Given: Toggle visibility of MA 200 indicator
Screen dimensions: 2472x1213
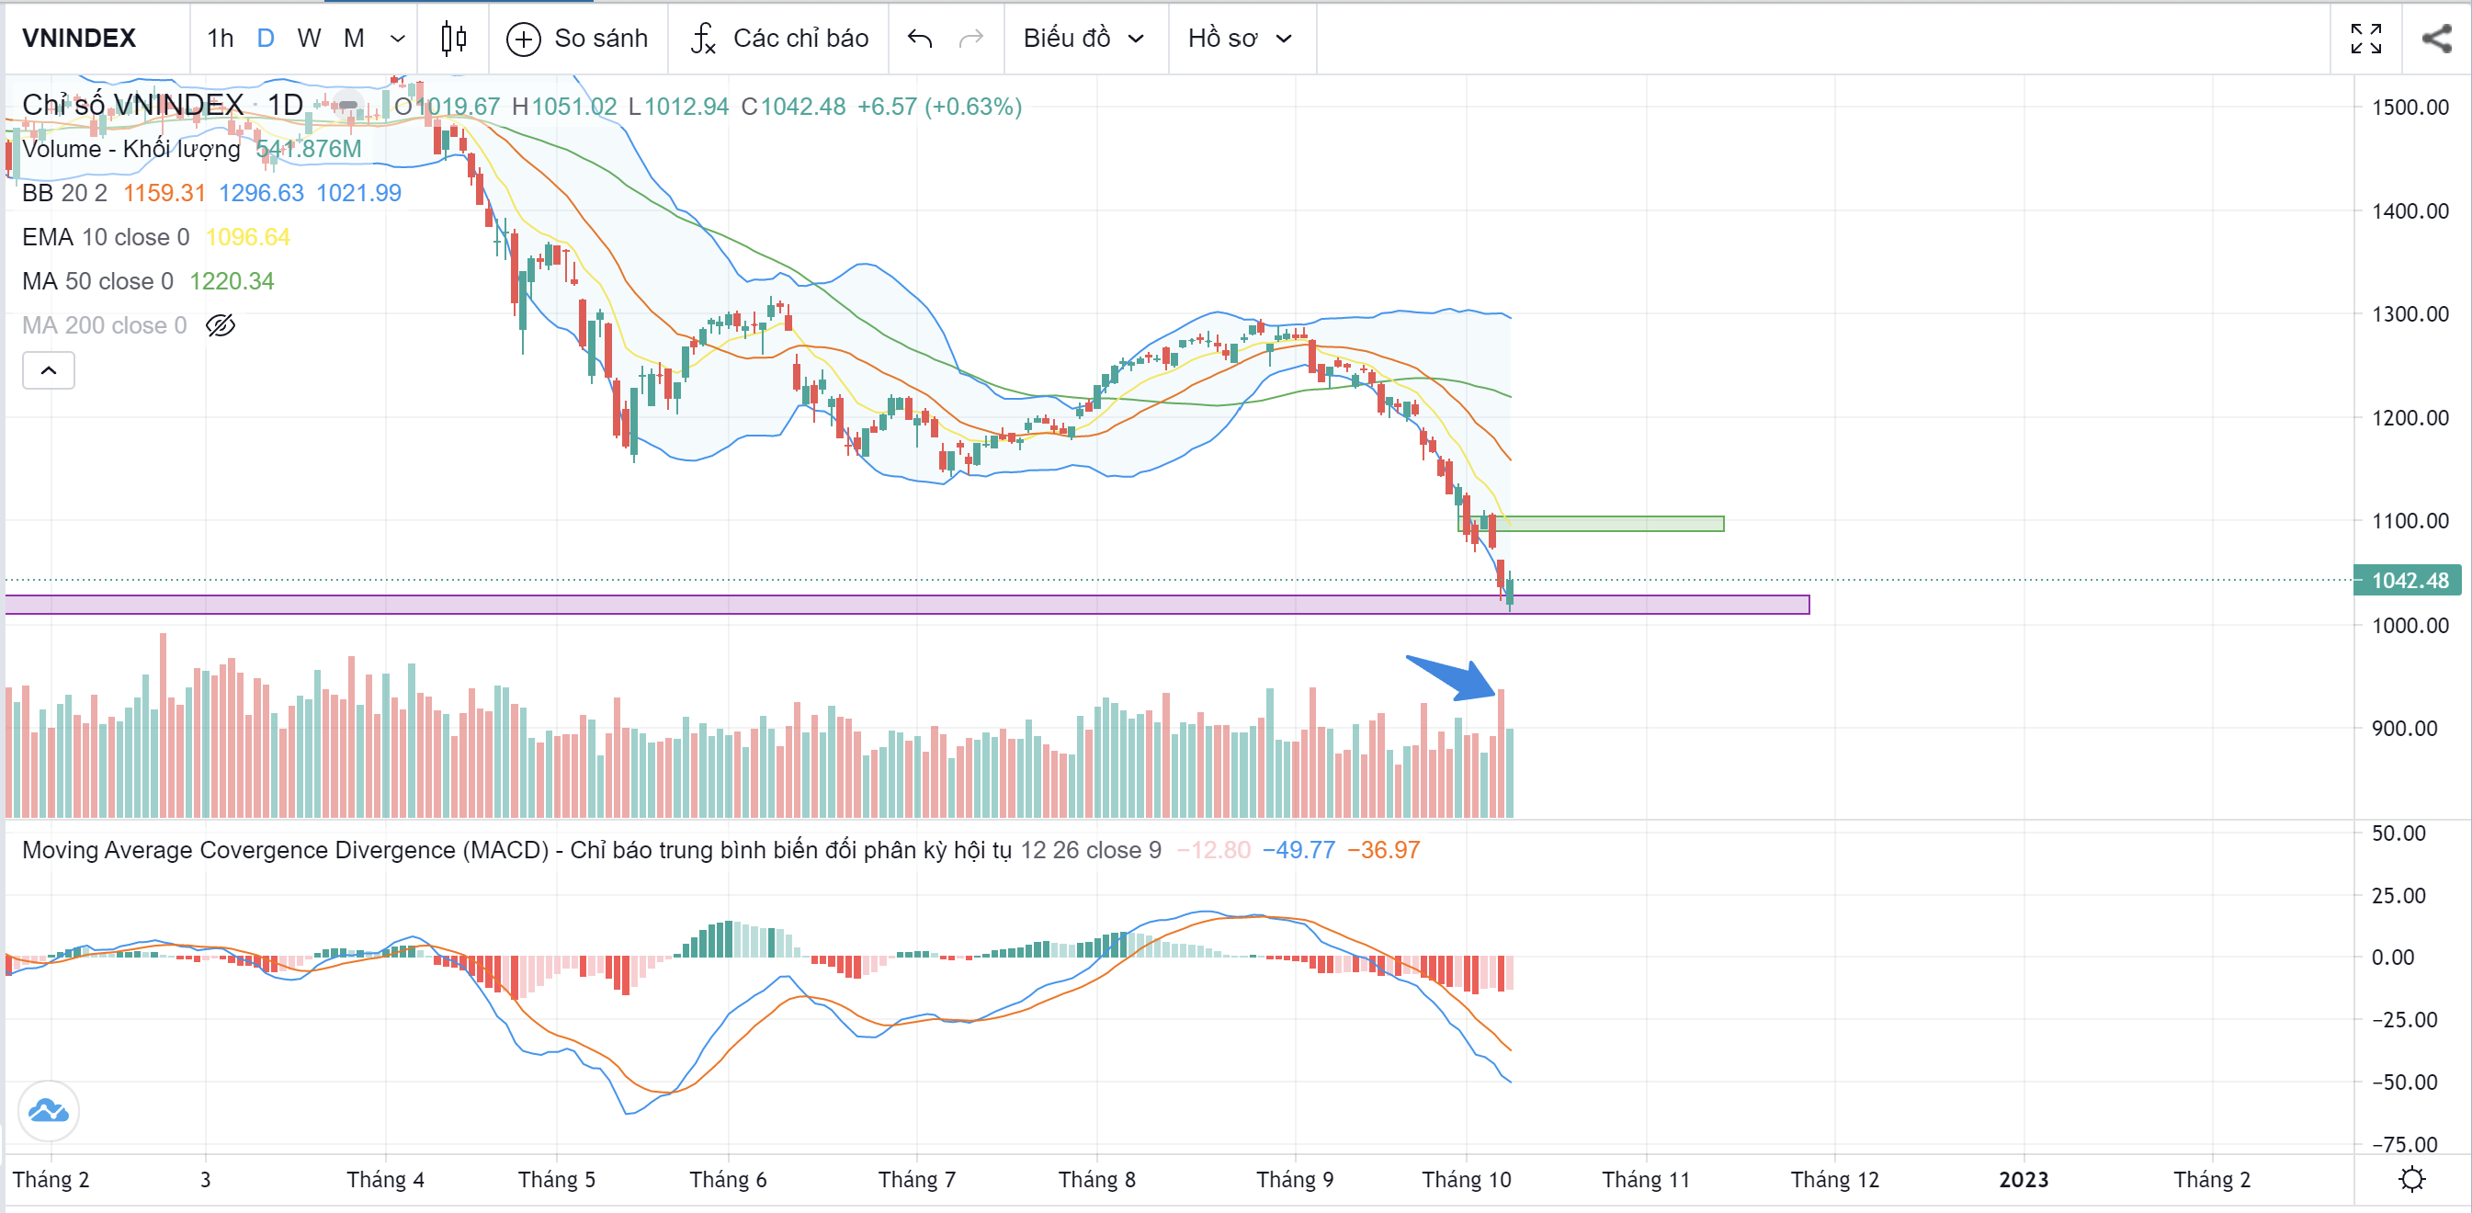Looking at the screenshot, I should click(221, 325).
